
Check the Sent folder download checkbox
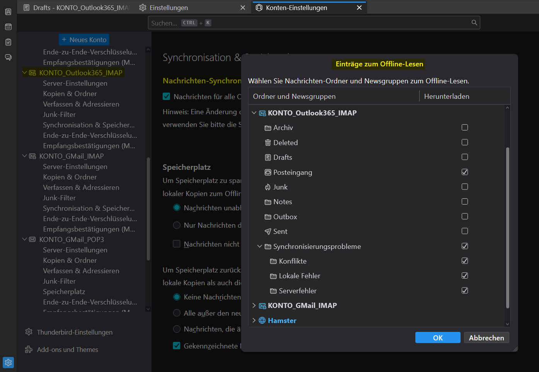coord(465,231)
